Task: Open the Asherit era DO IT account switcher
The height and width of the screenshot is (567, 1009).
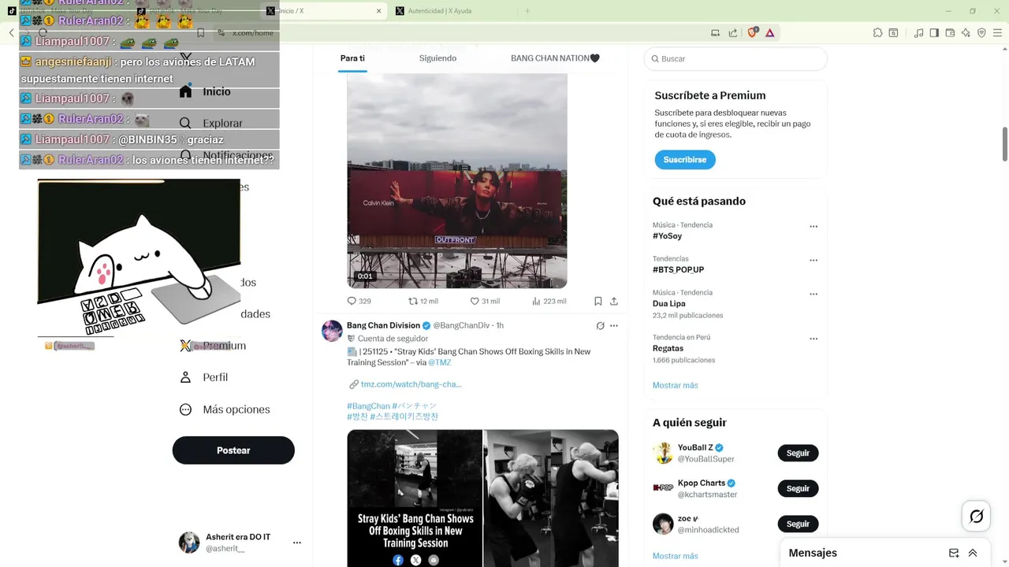Action: coord(240,543)
